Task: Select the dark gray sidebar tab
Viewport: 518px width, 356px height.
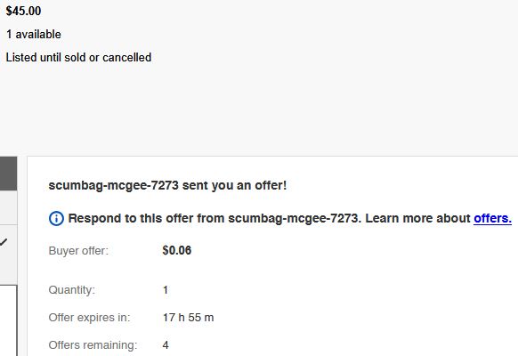Action: (8, 174)
